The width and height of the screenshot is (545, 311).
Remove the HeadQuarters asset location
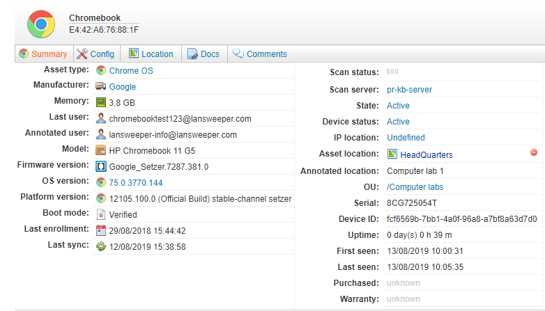pos(534,152)
